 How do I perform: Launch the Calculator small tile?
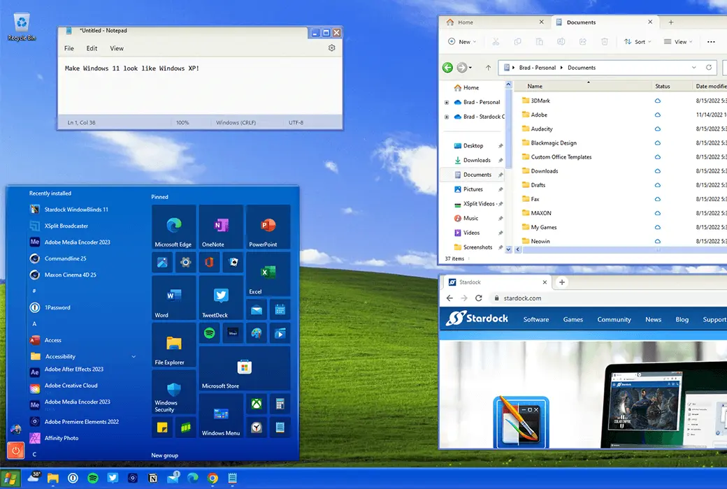pyautogui.click(x=280, y=404)
